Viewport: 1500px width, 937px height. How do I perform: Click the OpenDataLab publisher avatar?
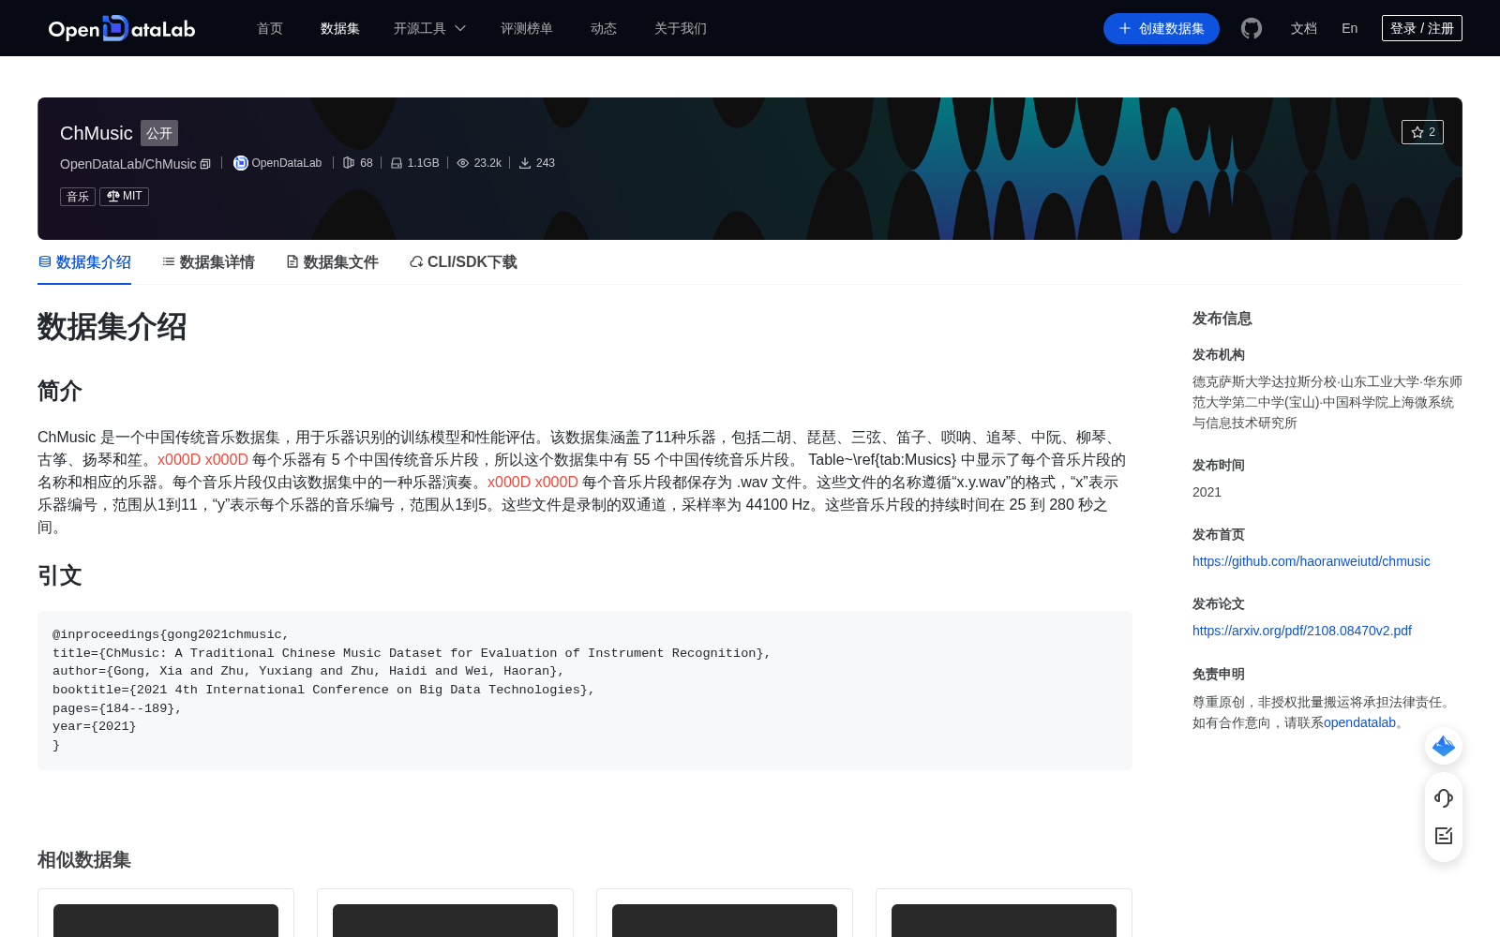pos(241,163)
